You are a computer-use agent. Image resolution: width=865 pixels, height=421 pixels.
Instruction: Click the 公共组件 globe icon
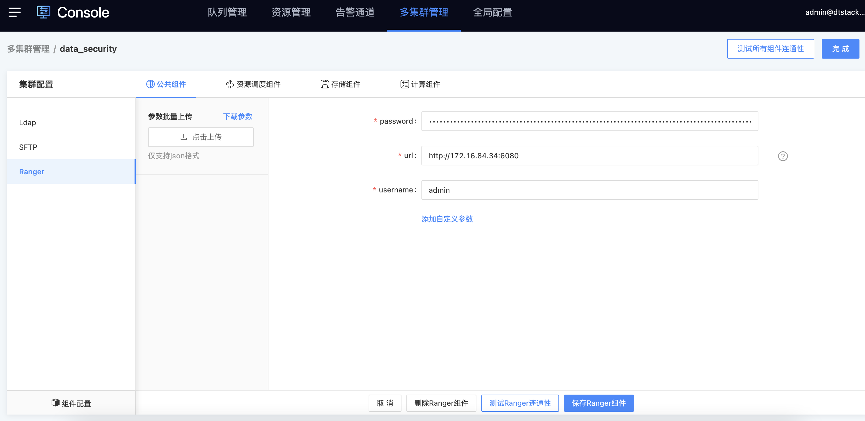(151, 84)
